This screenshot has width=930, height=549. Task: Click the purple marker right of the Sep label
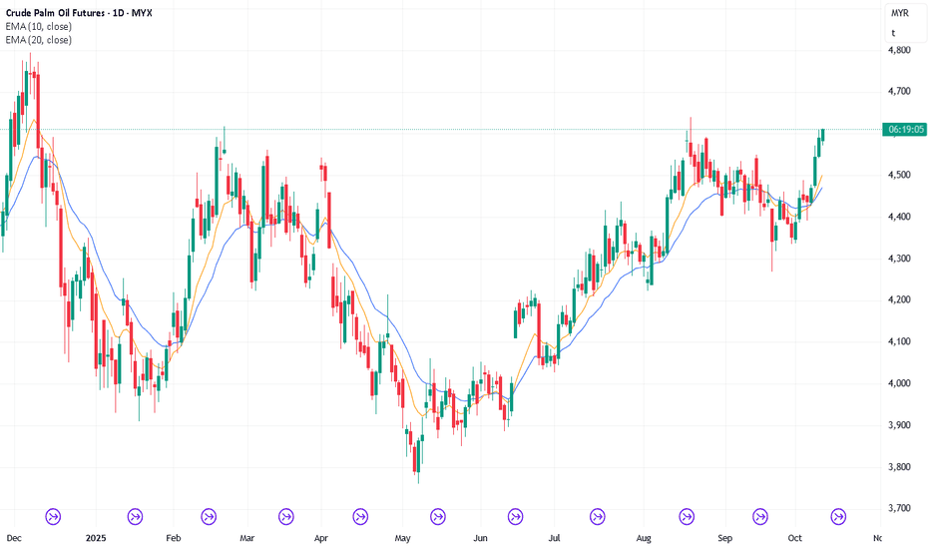(x=760, y=516)
